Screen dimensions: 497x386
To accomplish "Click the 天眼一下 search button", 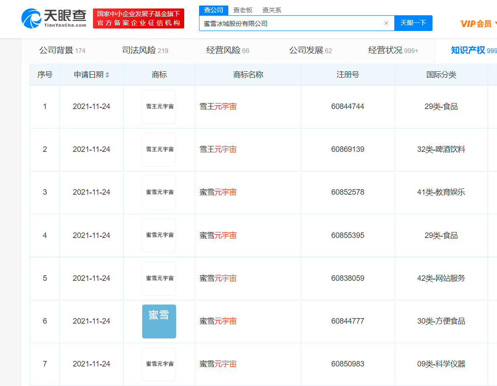I will [413, 23].
